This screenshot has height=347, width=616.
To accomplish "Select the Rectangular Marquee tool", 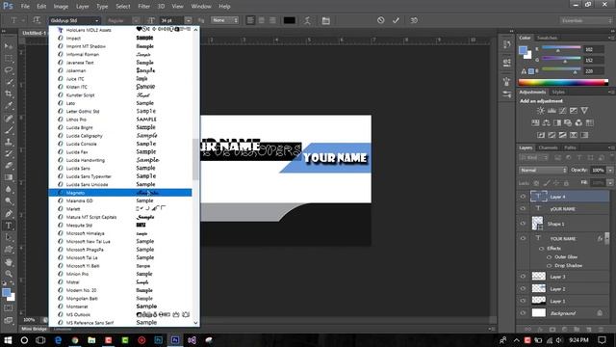I will pos(9,58).
